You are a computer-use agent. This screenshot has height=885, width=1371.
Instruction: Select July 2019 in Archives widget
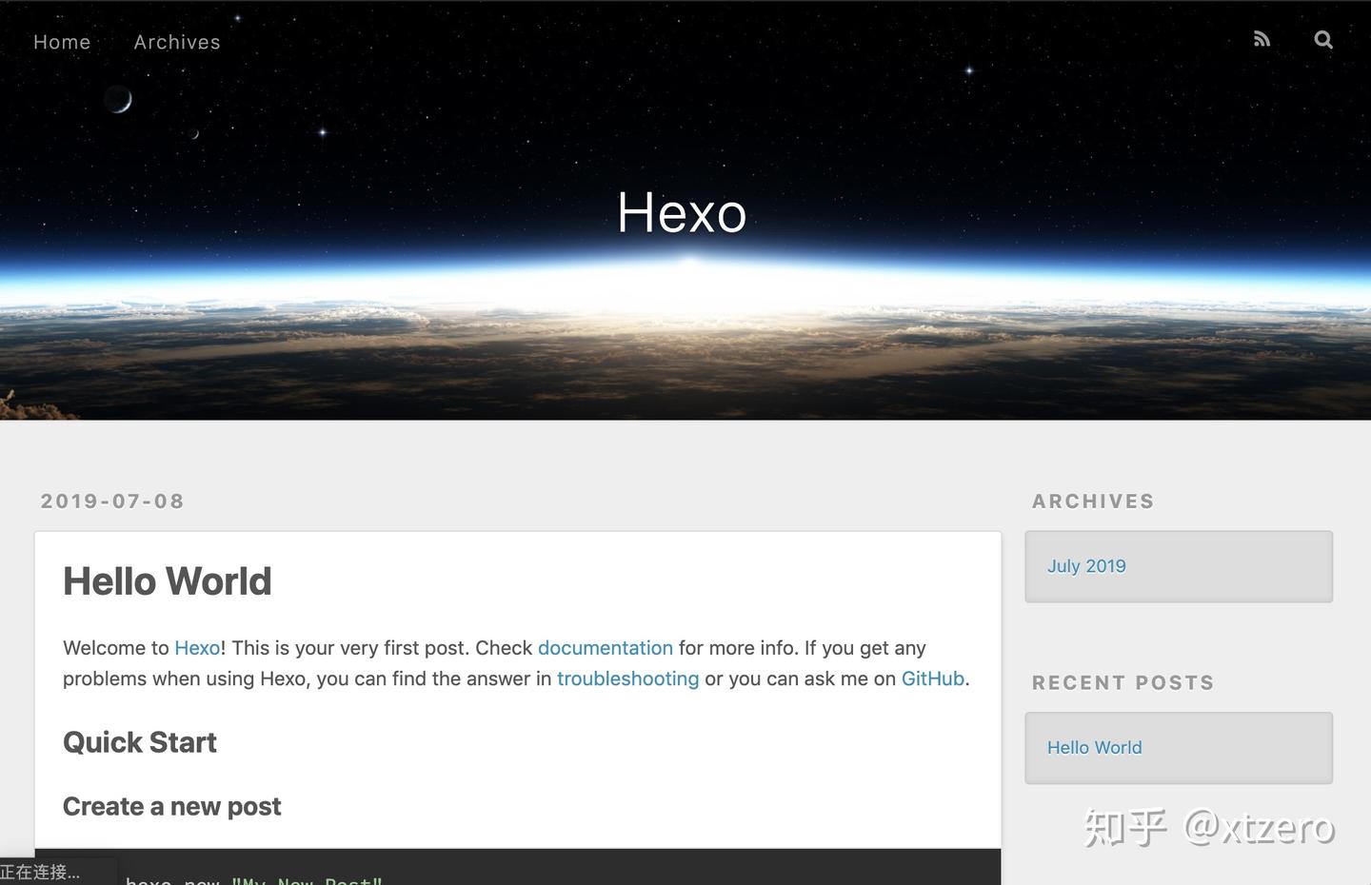1086,566
